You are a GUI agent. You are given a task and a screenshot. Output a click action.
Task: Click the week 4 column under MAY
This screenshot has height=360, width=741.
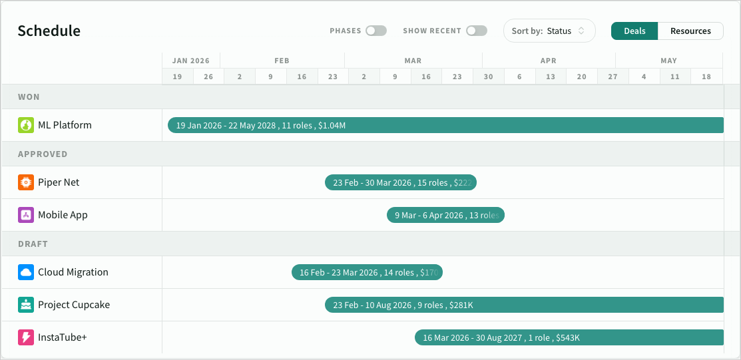point(644,77)
